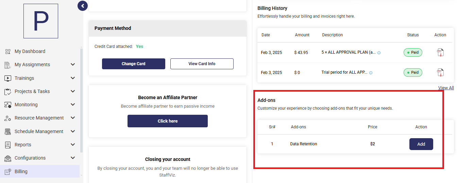457x183 pixels.
Task: Click the info icon beside ALL APPROVAL PLAN
Action: click(379, 53)
